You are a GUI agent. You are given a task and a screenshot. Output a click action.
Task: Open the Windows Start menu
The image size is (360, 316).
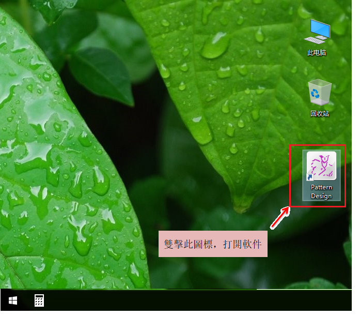(13, 300)
